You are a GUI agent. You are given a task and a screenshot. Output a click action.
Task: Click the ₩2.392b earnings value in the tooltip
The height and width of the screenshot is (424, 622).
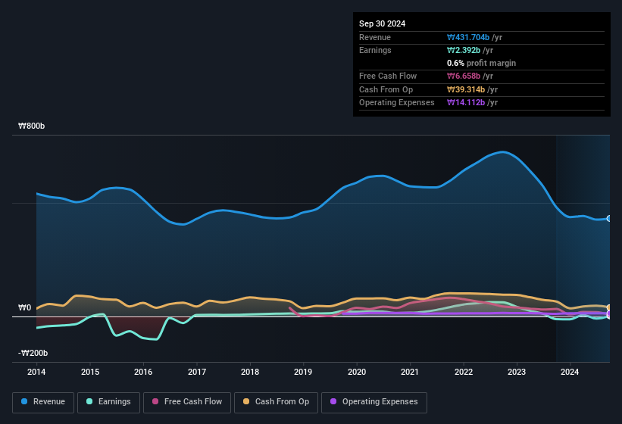[464, 50]
